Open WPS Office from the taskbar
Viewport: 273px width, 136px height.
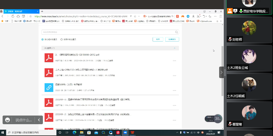point(133,133)
